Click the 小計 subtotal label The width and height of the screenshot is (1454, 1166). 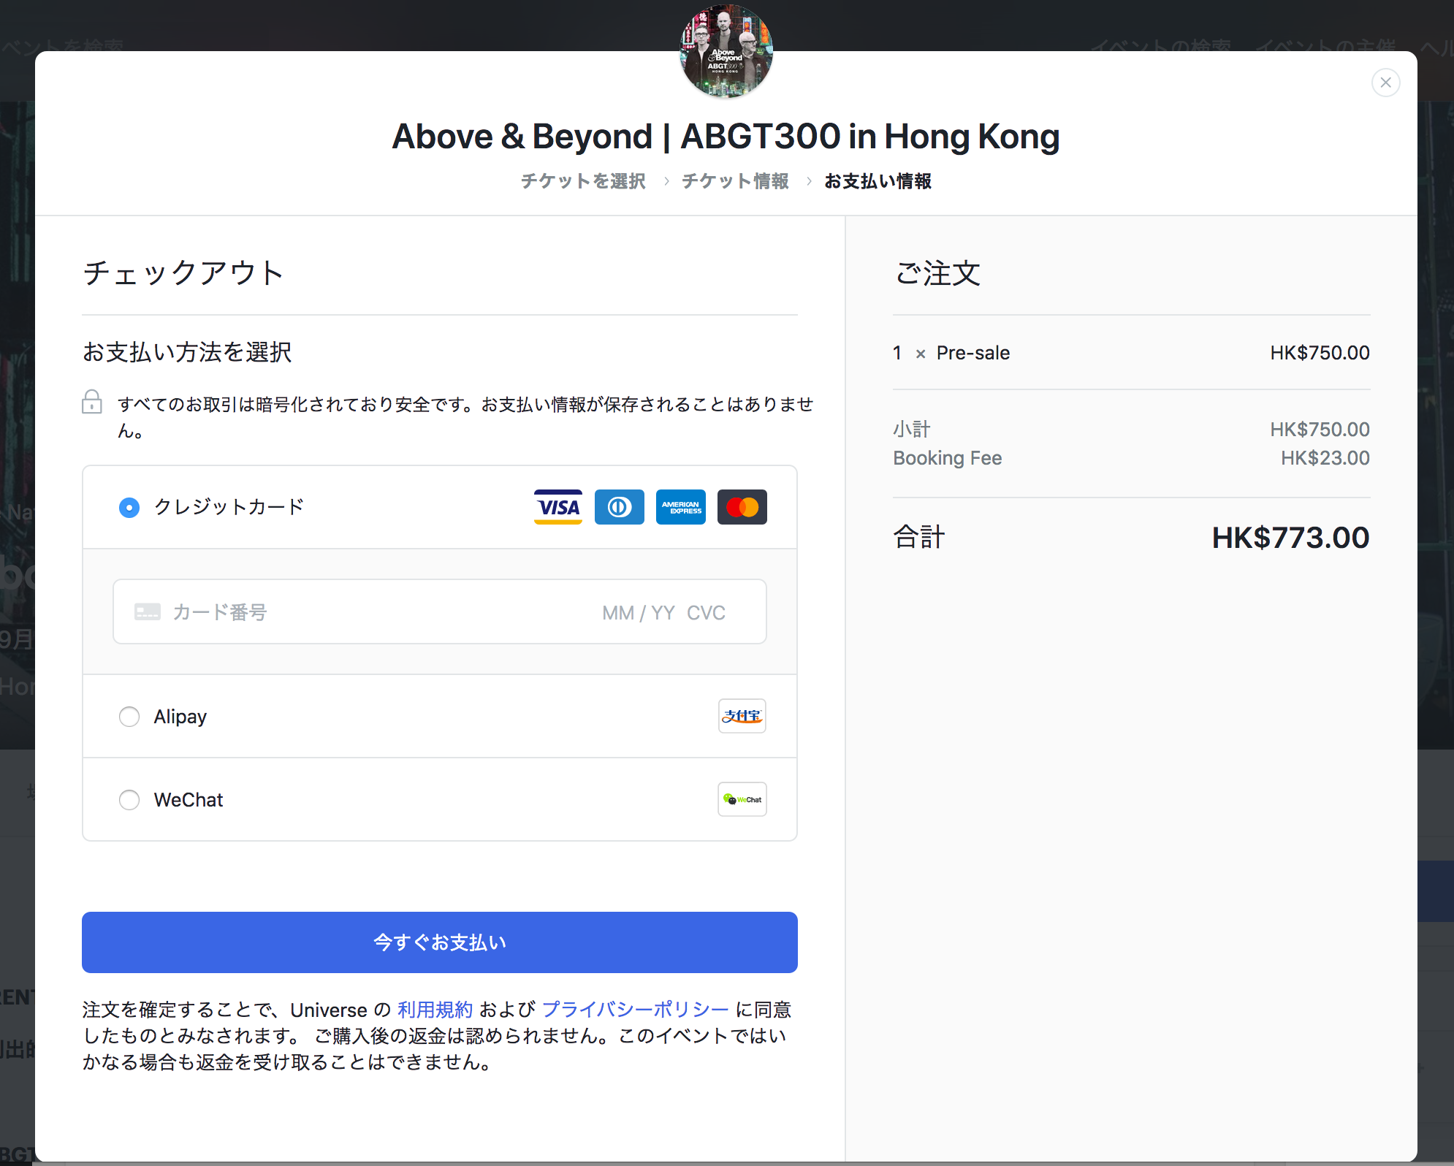pyautogui.click(x=912, y=430)
